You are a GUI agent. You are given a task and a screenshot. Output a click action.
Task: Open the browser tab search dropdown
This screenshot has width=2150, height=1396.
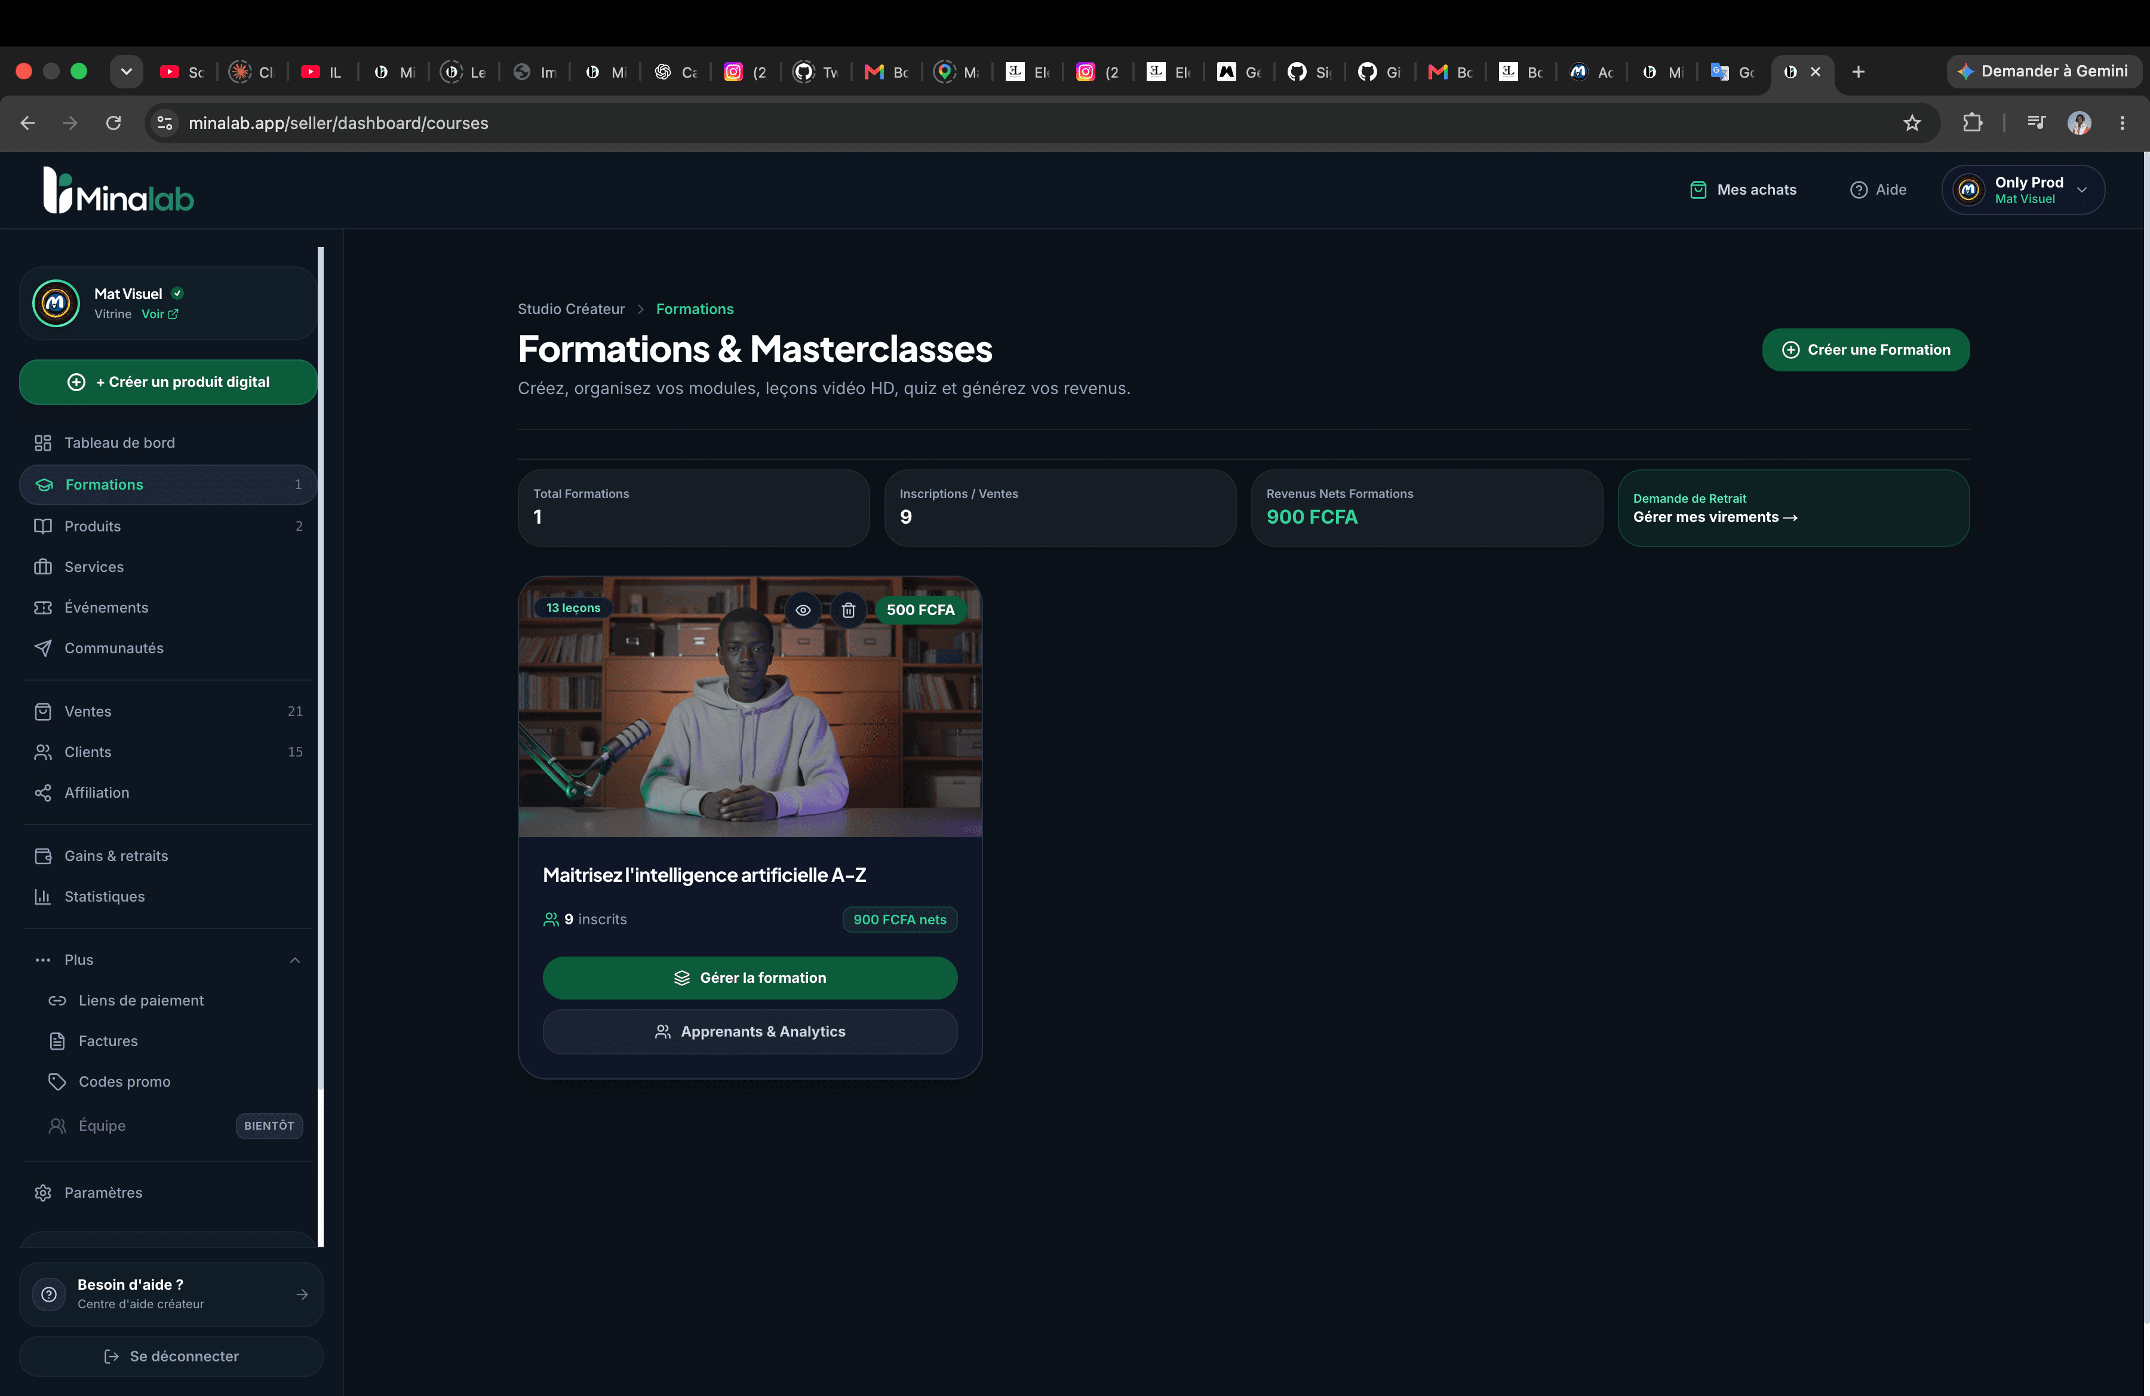coord(127,71)
